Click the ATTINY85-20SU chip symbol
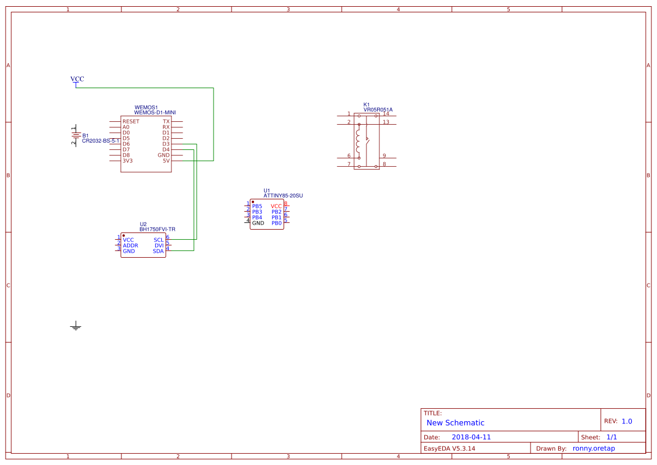This screenshot has height=465, width=657. click(x=267, y=212)
